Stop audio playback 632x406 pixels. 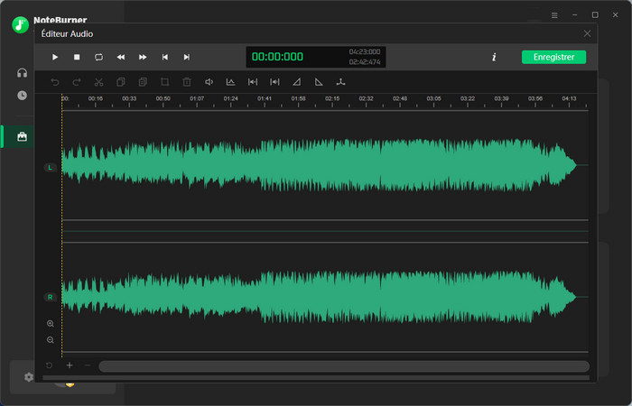[77, 57]
